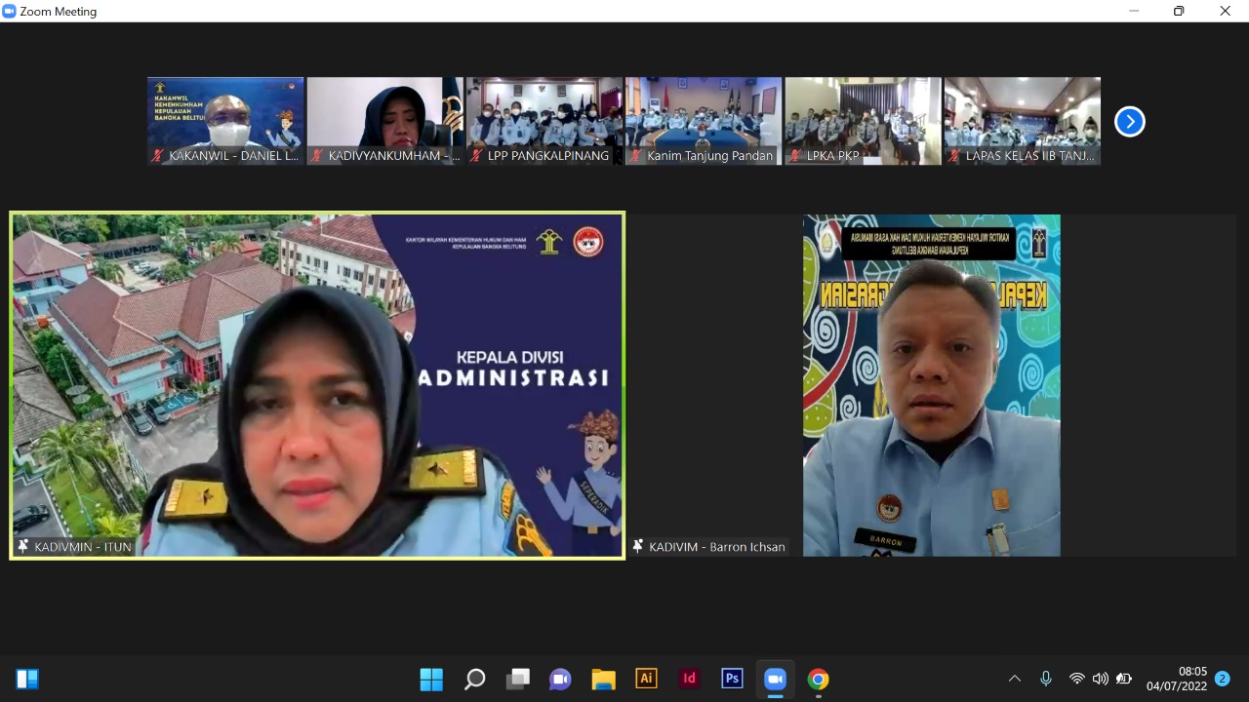Open File Explorer from the taskbar
Screen dimensions: 1249x702
click(603, 680)
